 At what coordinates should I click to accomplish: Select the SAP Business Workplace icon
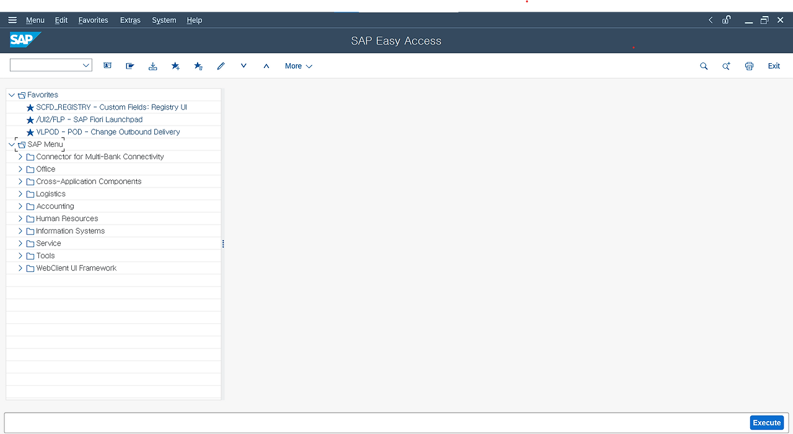129,66
